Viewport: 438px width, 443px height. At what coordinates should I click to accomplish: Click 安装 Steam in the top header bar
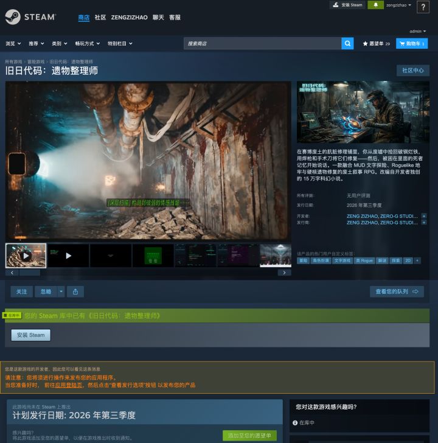click(347, 5)
